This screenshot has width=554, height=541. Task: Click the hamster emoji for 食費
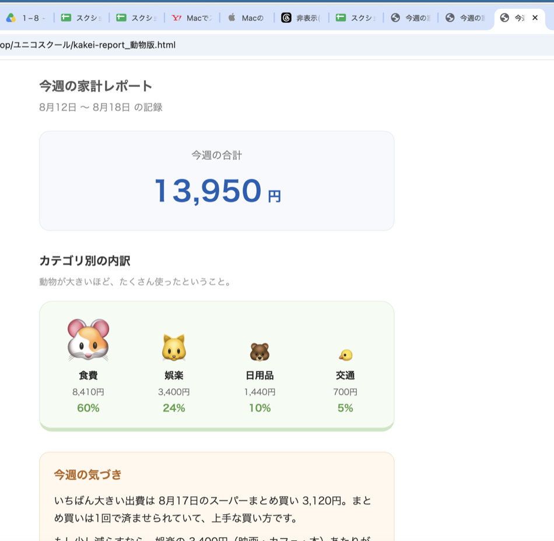click(x=88, y=340)
